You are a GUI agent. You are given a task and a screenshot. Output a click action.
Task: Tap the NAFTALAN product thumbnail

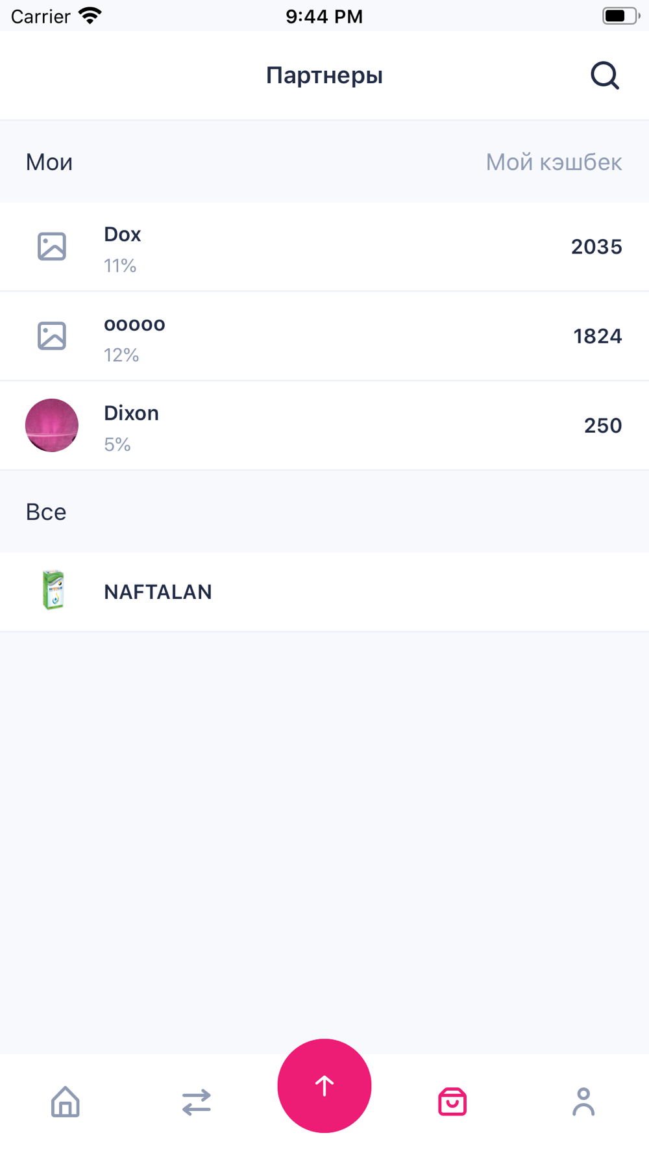click(53, 590)
